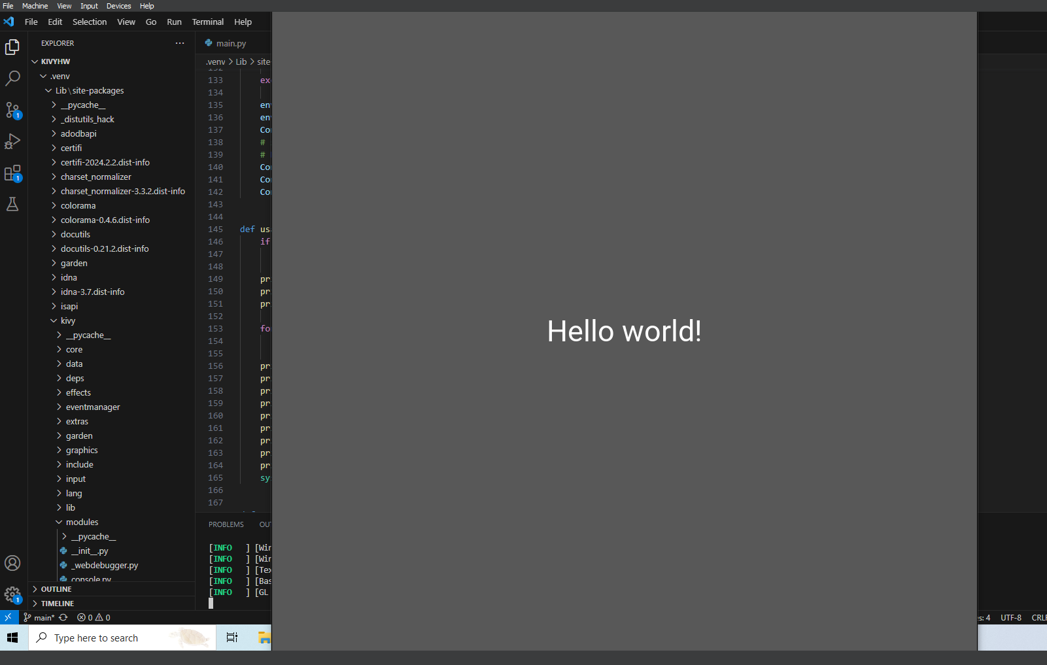The height and width of the screenshot is (665, 1047).
Task: Click line number 145 in the editor gutter
Action: point(215,230)
